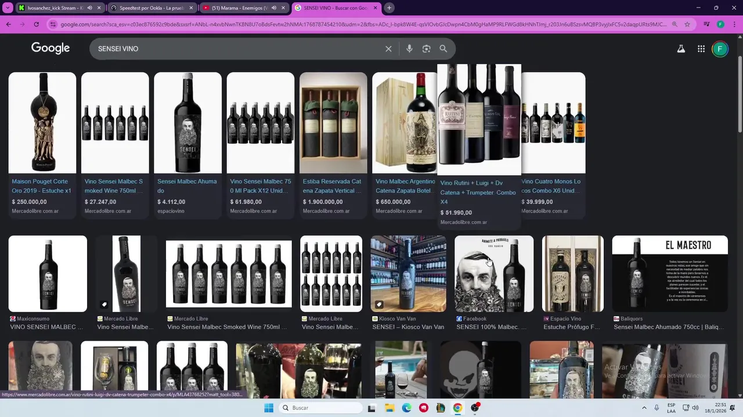The height and width of the screenshot is (417, 743).
Task: Click the address bar URL
Action: [364, 24]
